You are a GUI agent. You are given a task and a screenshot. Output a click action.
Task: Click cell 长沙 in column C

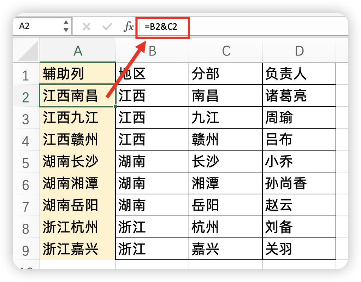[226, 161]
